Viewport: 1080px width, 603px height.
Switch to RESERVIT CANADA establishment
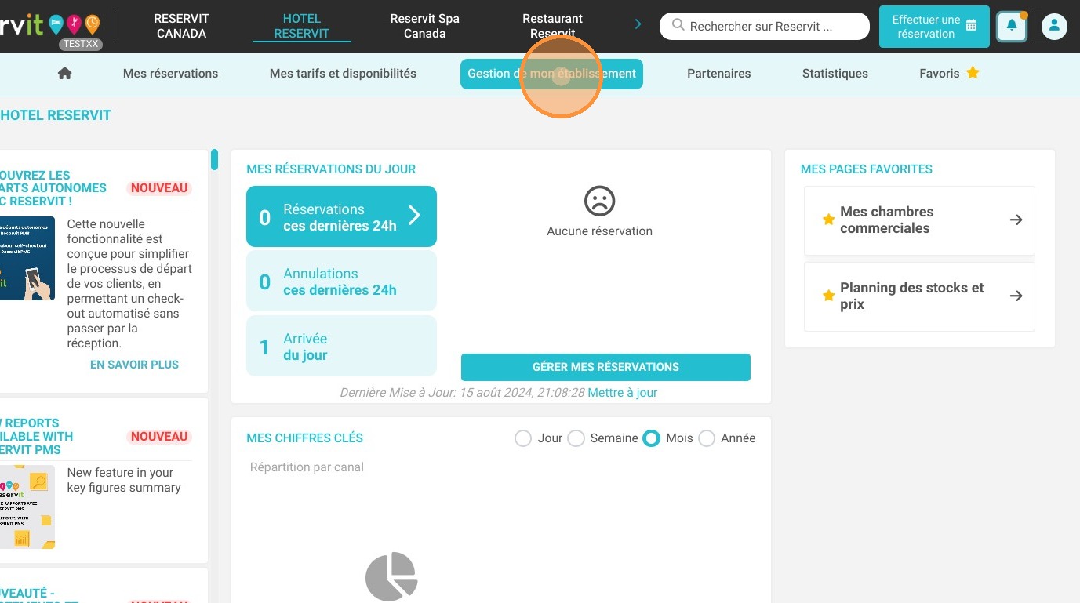coord(181,26)
